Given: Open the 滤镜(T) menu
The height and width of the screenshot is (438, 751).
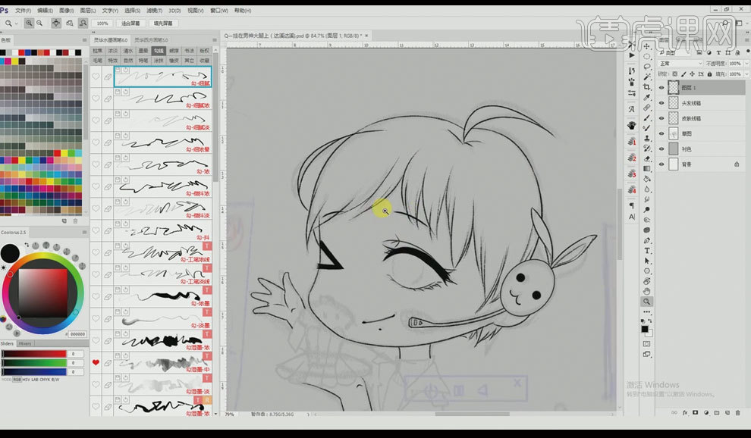Looking at the screenshot, I should 154,10.
